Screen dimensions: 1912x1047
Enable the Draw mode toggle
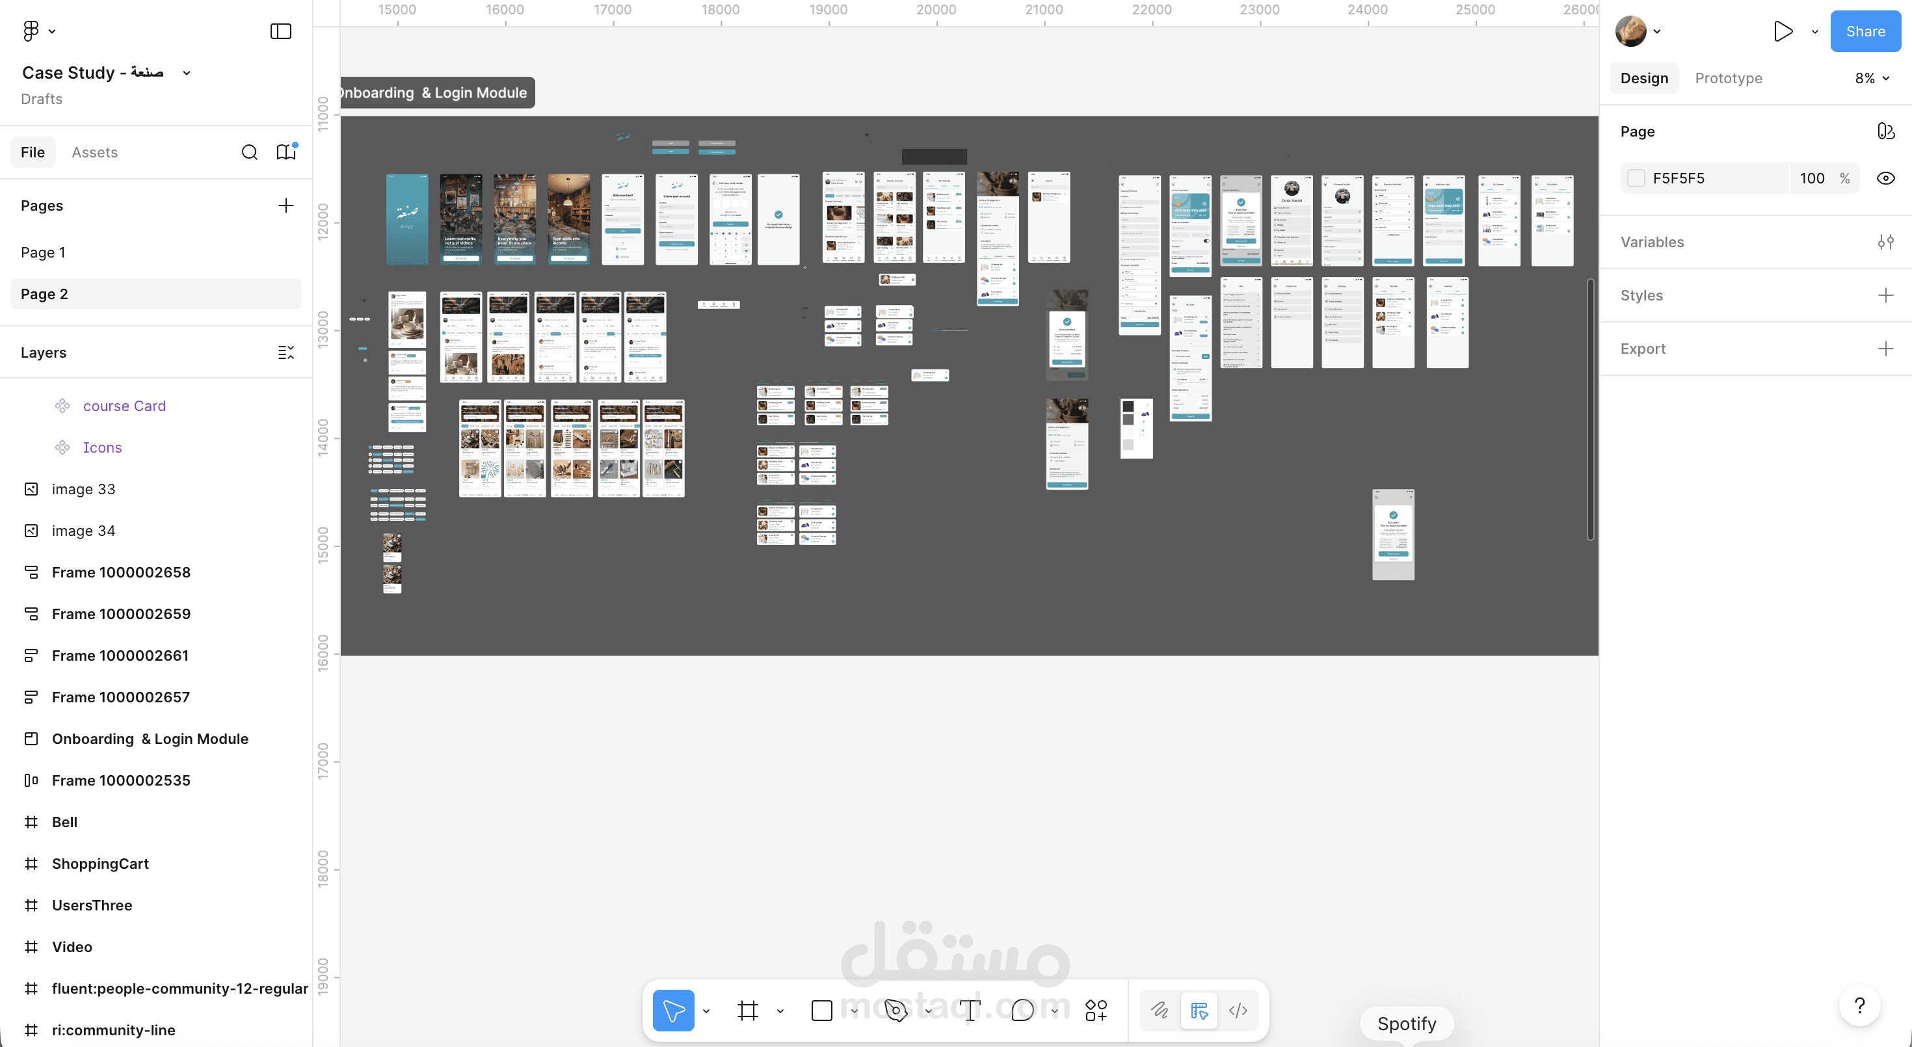(1160, 1010)
